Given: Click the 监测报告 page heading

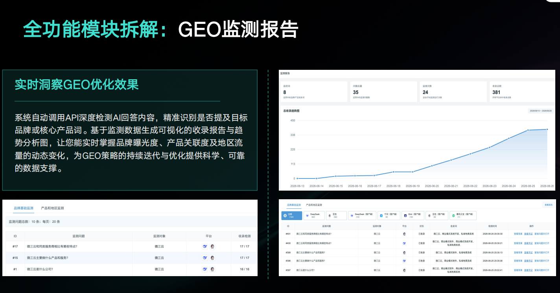Looking at the screenshot, I should tap(285, 73).
